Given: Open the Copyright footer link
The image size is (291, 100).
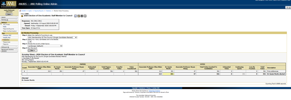Looking at the screenshot, I should (x=135, y=88).
